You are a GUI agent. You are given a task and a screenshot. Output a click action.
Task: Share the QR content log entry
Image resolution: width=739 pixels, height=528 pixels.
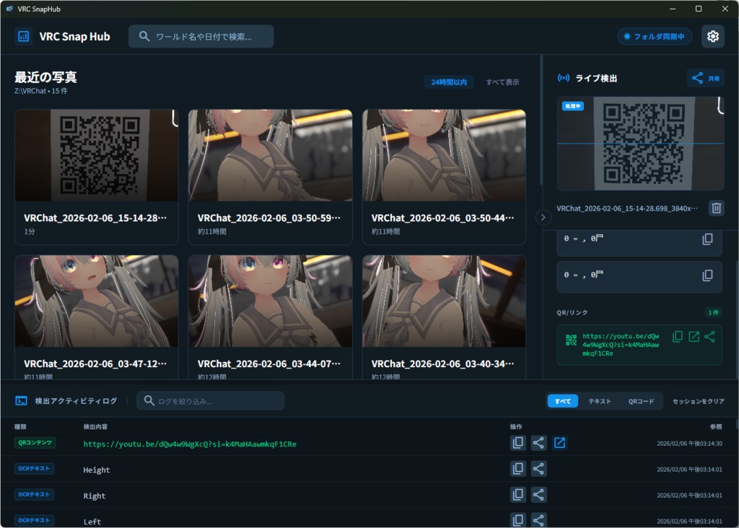[538, 443]
